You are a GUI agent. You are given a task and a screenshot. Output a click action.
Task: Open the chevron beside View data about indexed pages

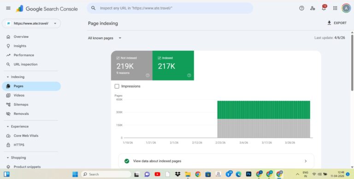point(306,161)
